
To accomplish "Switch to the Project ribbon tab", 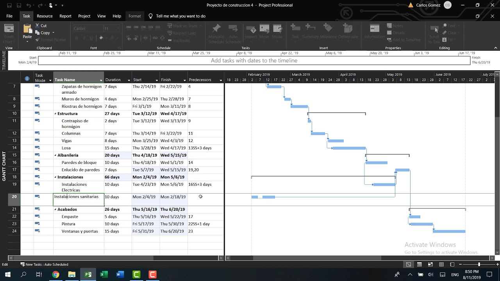I will pyautogui.click(x=84, y=16).
